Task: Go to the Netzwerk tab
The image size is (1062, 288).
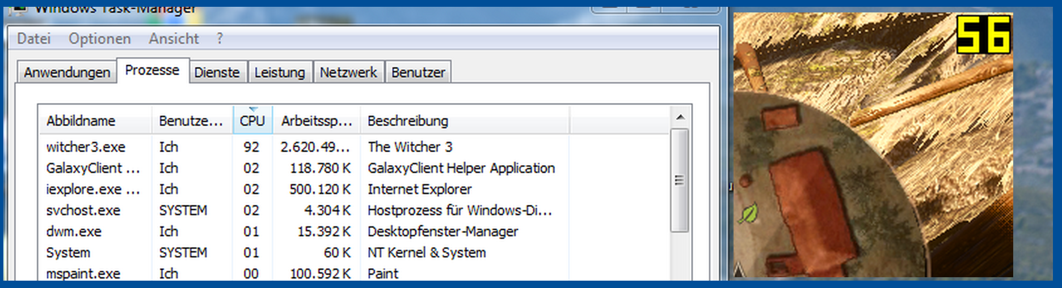Action: (x=348, y=72)
